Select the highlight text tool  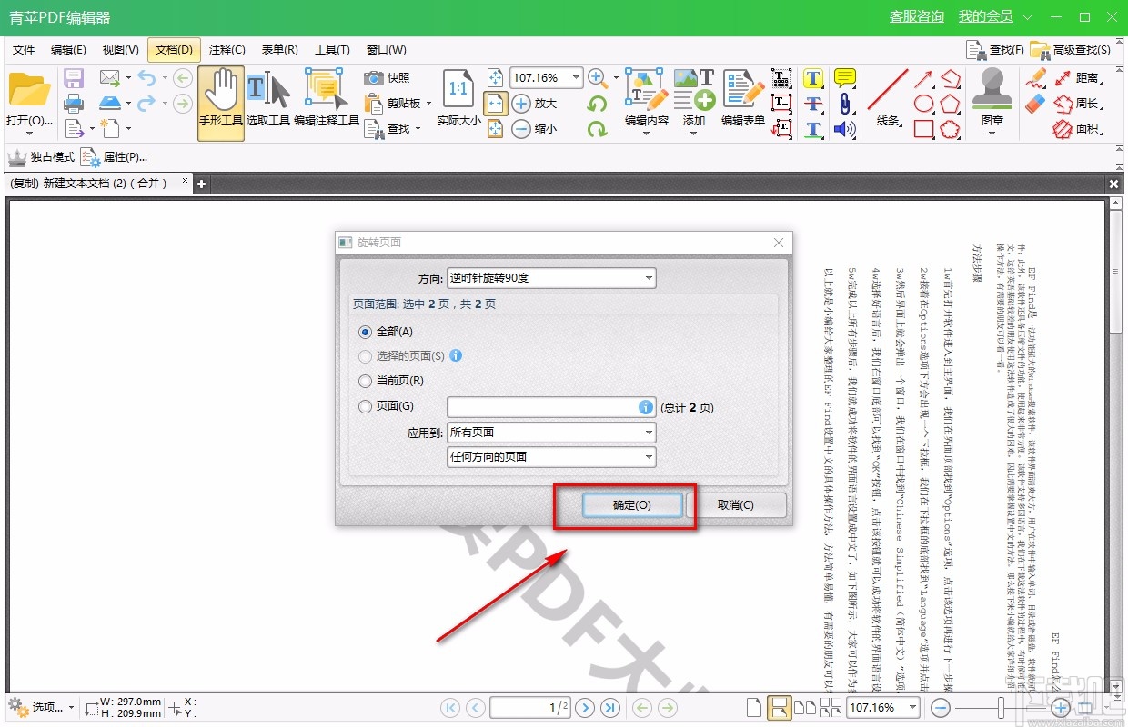tap(813, 78)
